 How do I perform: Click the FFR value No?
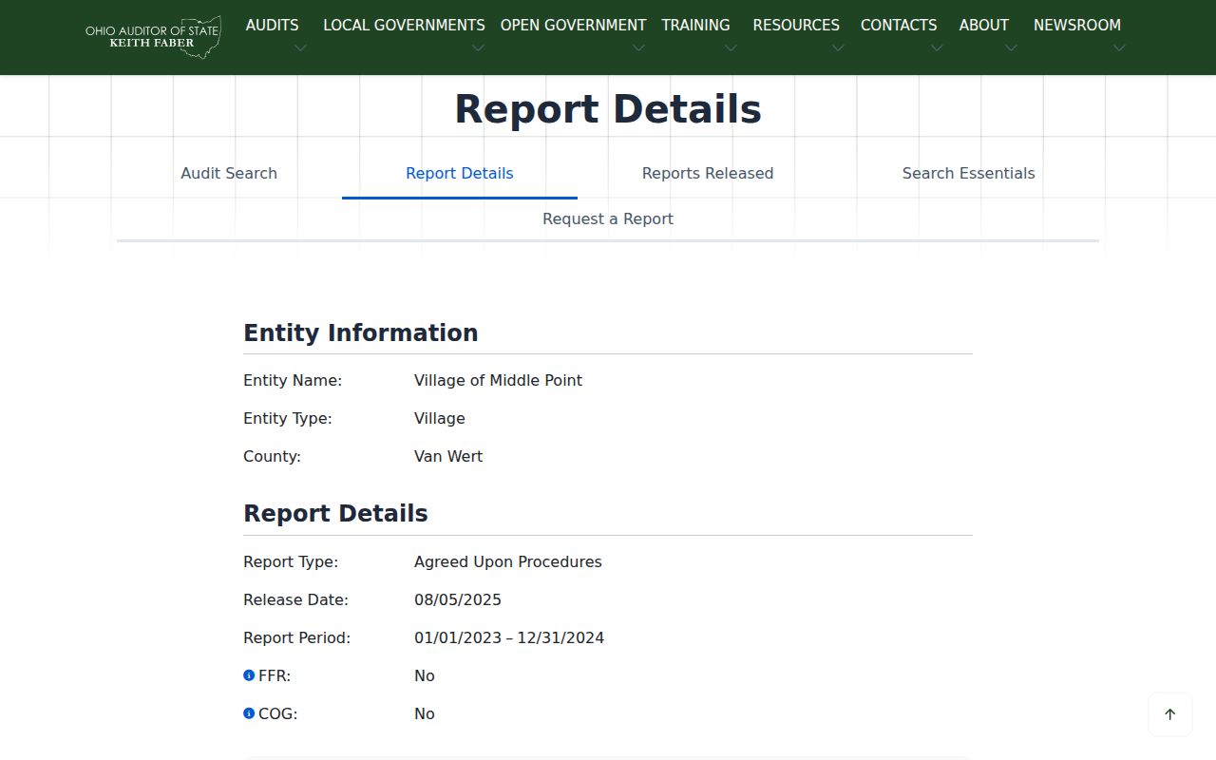tap(425, 675)
